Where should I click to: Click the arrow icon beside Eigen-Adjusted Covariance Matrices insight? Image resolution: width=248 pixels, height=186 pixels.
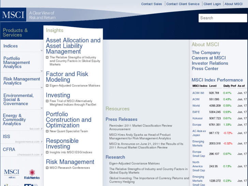coord(47,86)
